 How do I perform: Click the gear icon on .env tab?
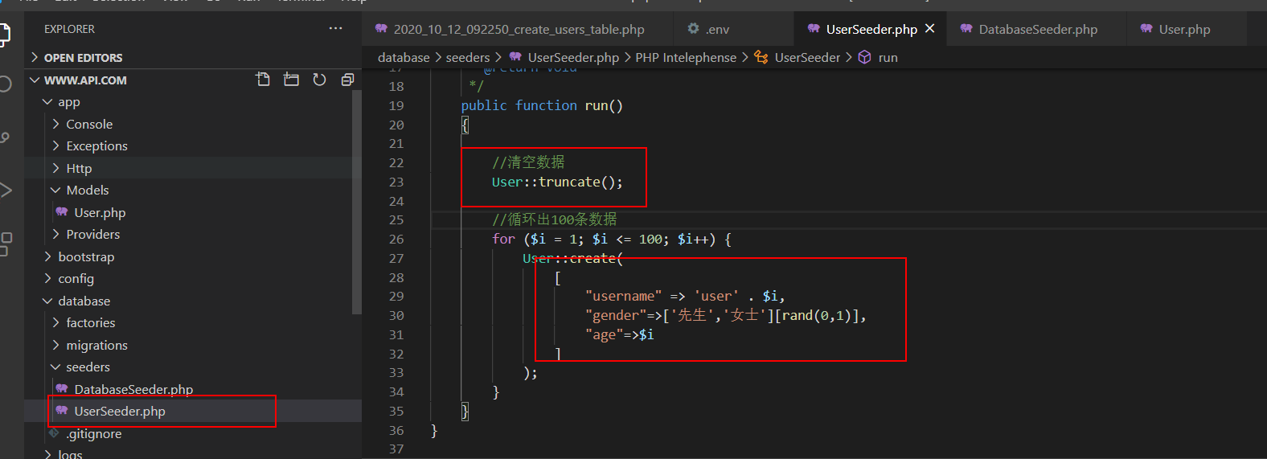coord(693,29)
